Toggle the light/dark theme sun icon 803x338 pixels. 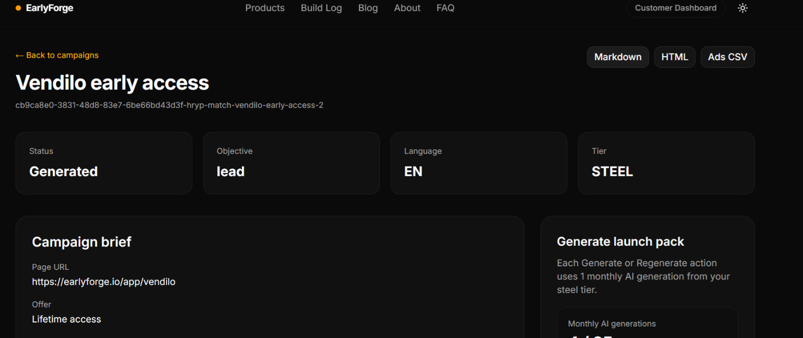click(743, 8)
